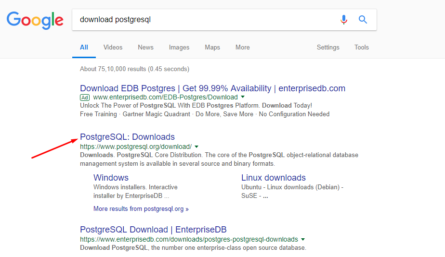
Task: Open Download EDB Postgres ad link
Action: point(212,88)
